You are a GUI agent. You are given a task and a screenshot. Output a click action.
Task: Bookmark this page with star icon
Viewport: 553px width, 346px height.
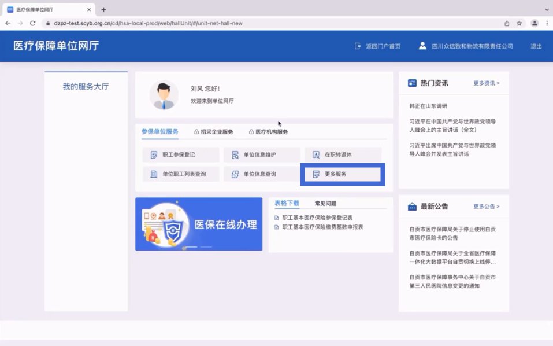[x=519, y=23]
